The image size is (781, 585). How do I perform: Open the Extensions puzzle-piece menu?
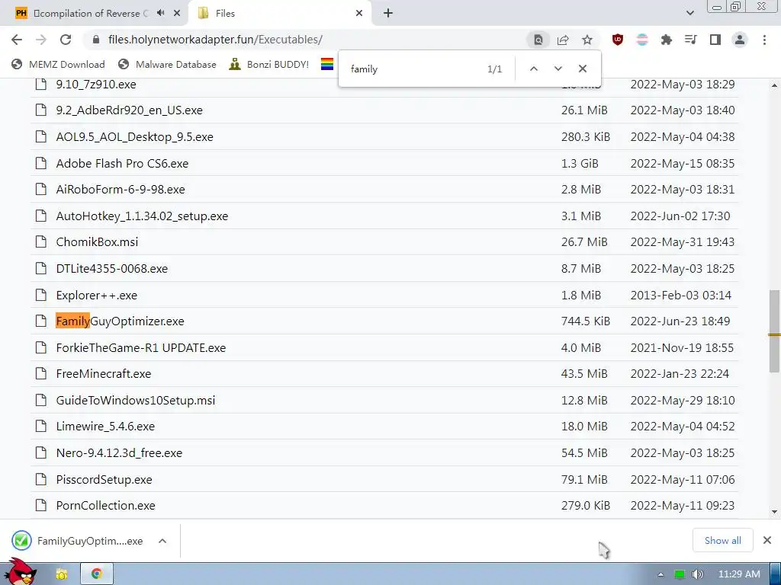pyautogui.click(x=667, y=40)
